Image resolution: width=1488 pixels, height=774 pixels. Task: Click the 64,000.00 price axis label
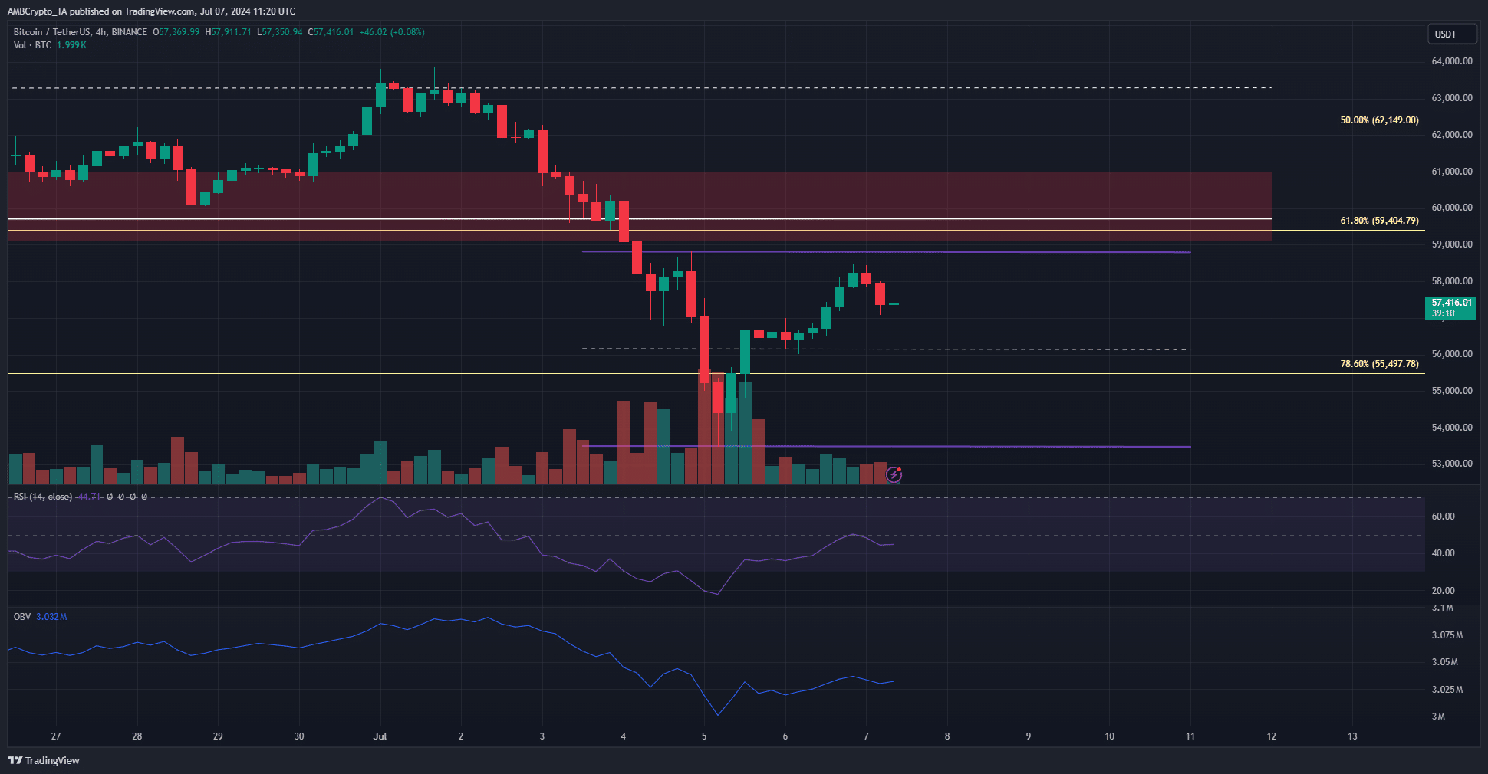coord(1452,61)
